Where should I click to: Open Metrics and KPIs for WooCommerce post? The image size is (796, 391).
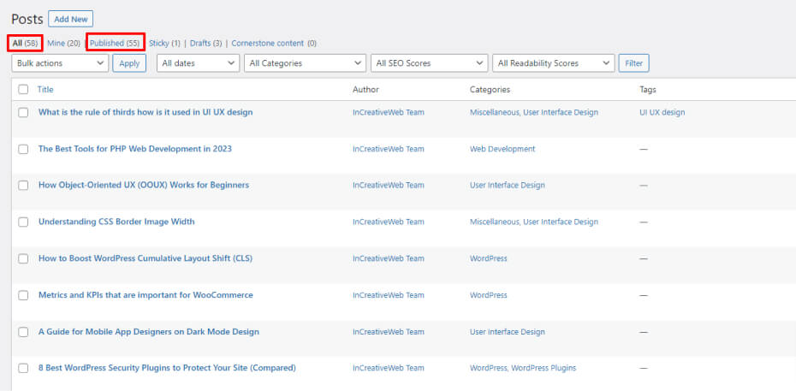pyautogui.click(x=146, y=294)
